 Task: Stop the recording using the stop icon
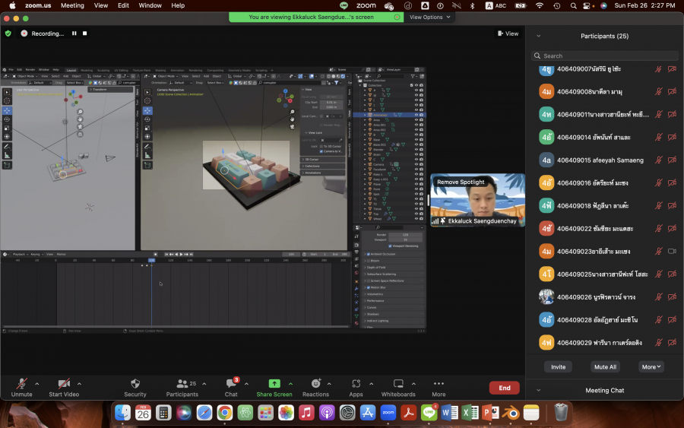(x=85, y=33)
